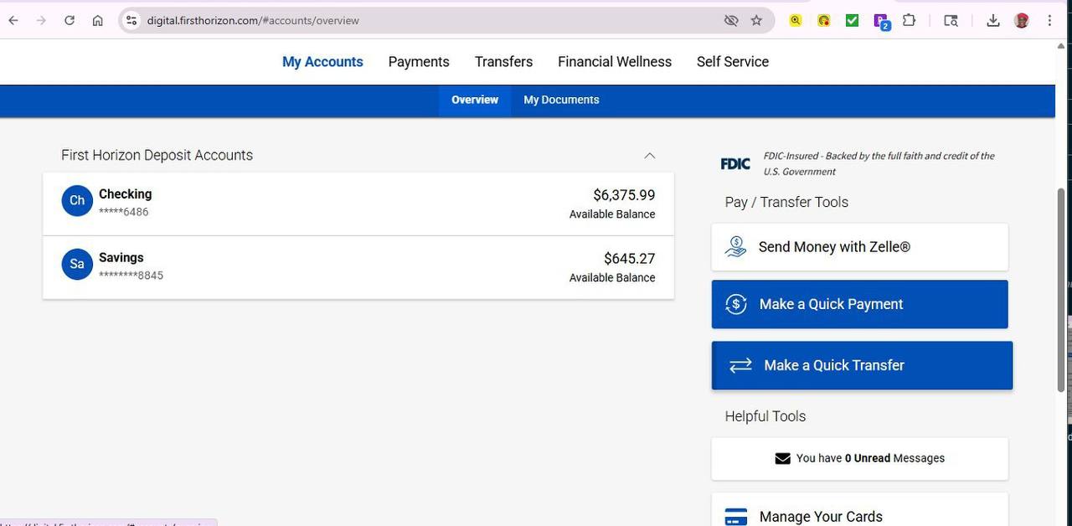The width and height of the screenshot is (1072, 526).
Task: Open the Extensions puzzle menu
Action: 909,20
